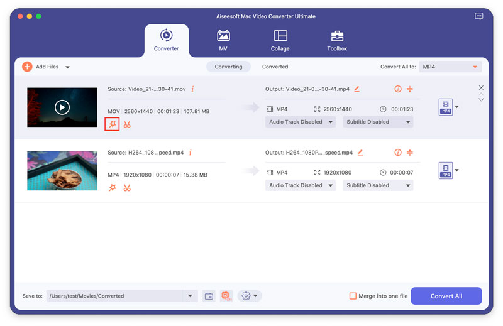The image size is (503, 326).
Task: Move Video_21 file up in list
Action: 481,94
